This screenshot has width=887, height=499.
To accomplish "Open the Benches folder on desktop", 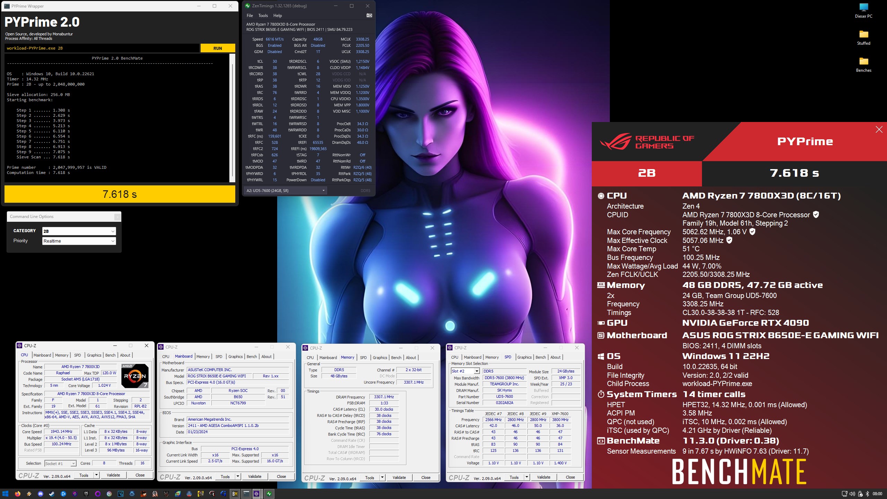I will (863, 64).
